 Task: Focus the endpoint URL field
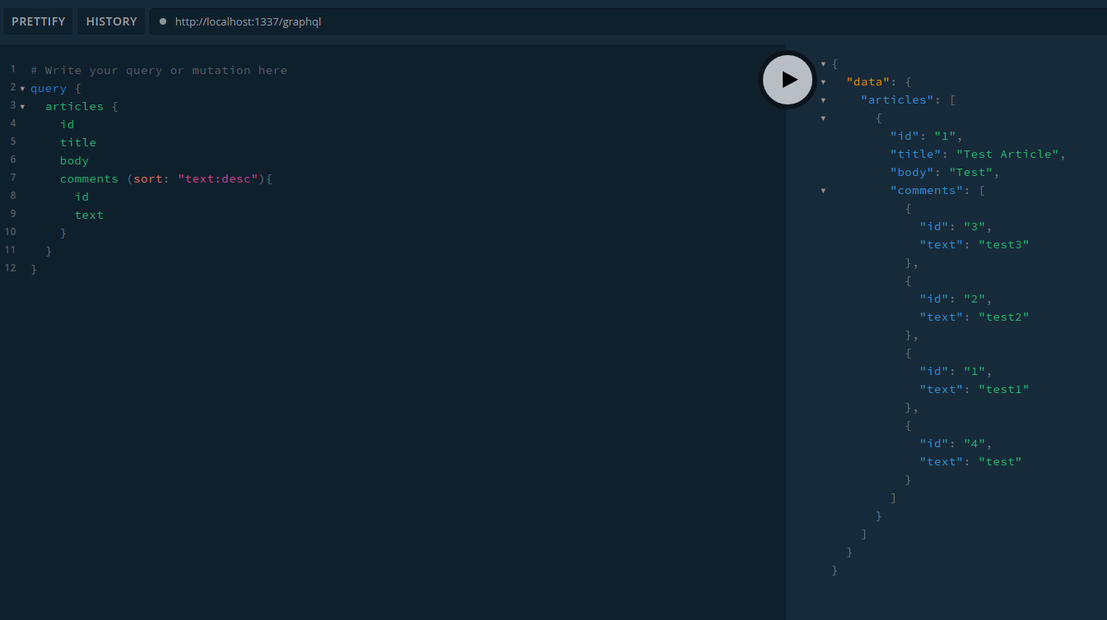tap(628, 21)
